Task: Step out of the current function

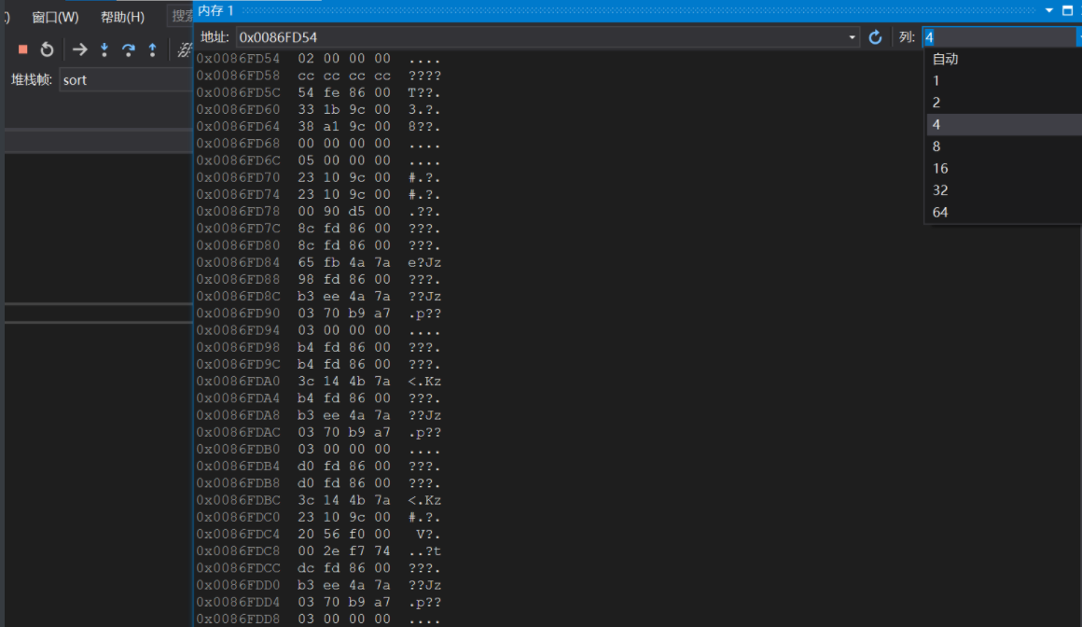Action: coord(152,49)
